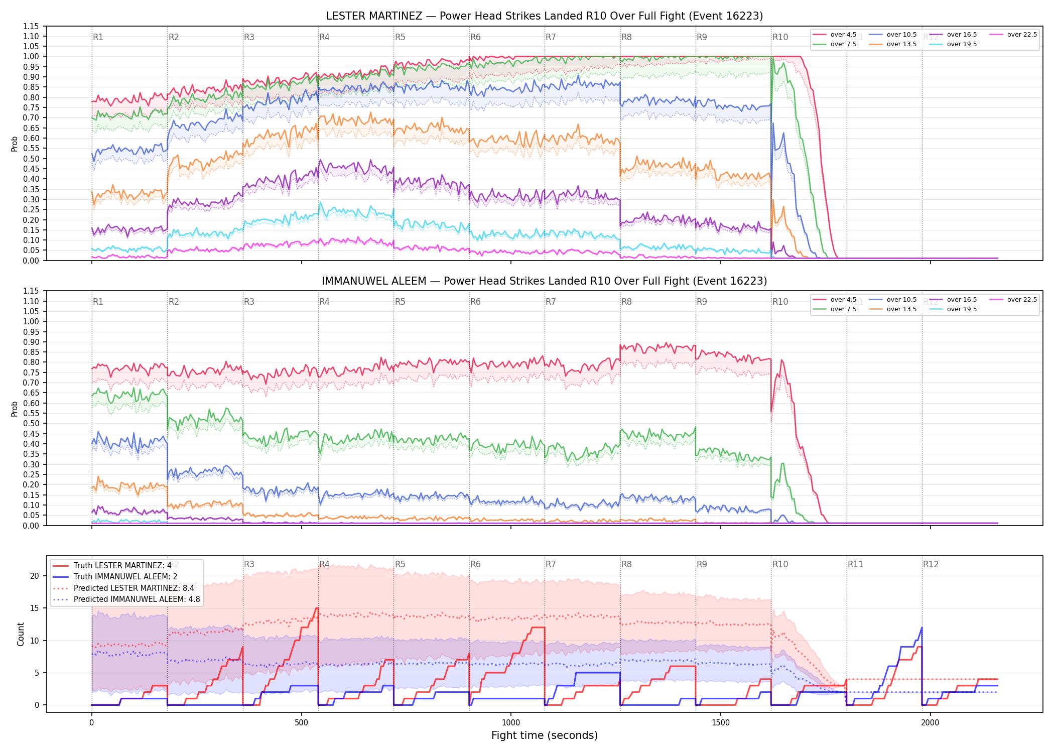Screen dimensions: 1054x753
Task: Click the 'Count' y-axis label
Action: coord(21,634)
